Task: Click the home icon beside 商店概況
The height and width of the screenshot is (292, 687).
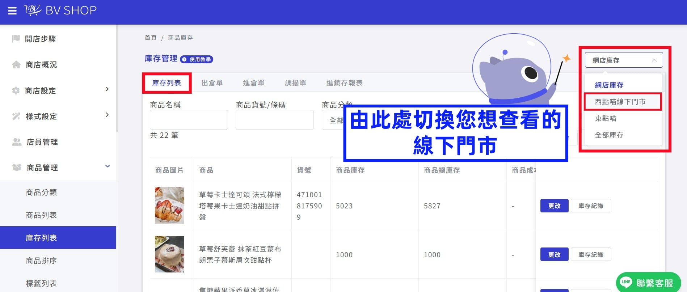Action: click(x=16, y=64)
